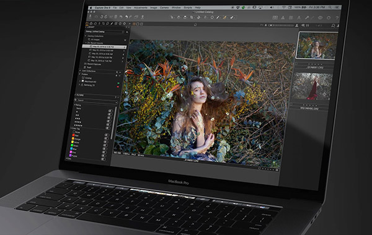Image resolution: width=372 pixels, height=235 pixels.
Task: Toggle the exposure warning triangle icon
Action: [x=283, y=17]
